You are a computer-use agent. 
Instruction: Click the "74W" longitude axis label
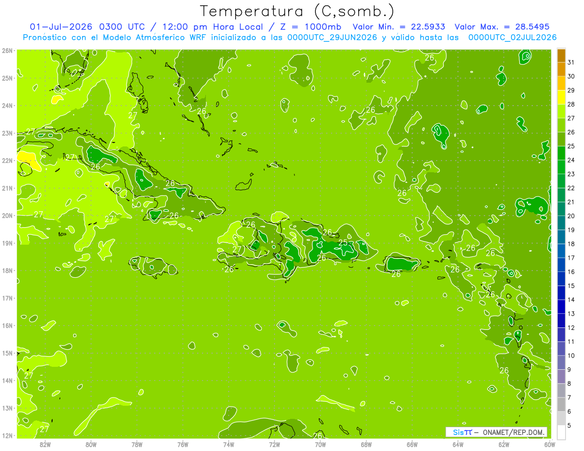pyautogui.click(x=229, y=444)
